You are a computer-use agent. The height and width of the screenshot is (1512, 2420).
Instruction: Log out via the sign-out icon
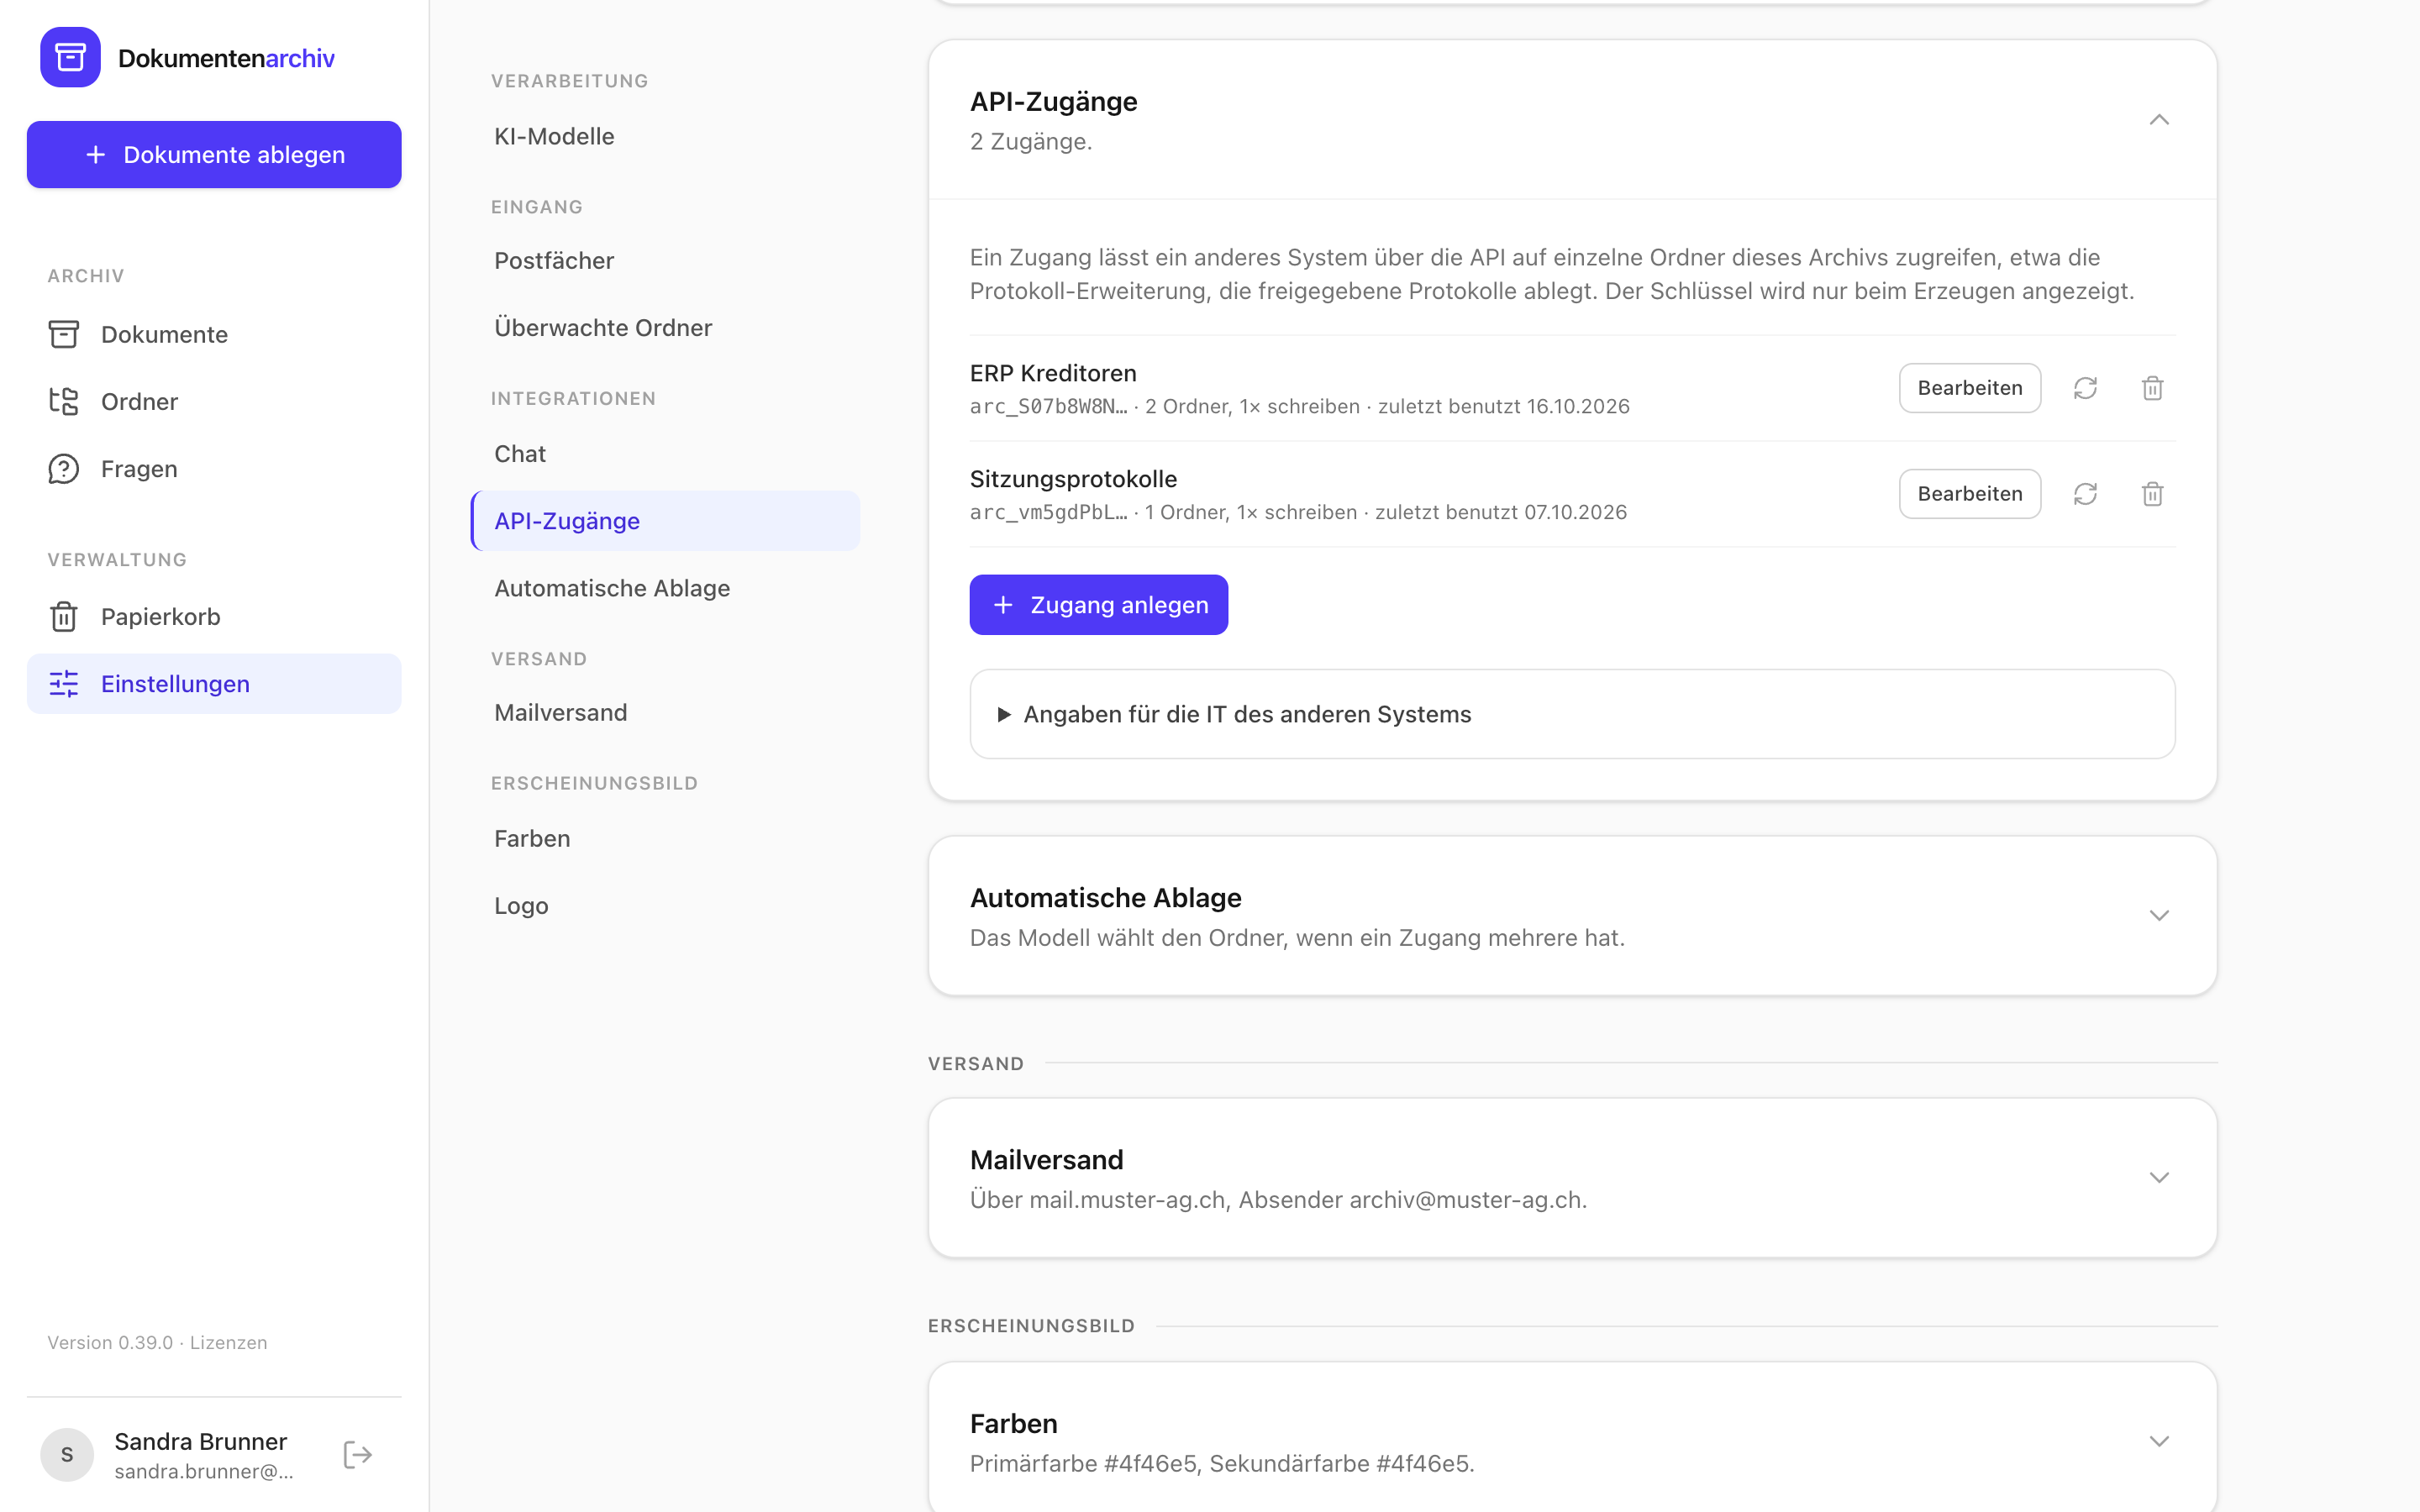point(358,1454)
